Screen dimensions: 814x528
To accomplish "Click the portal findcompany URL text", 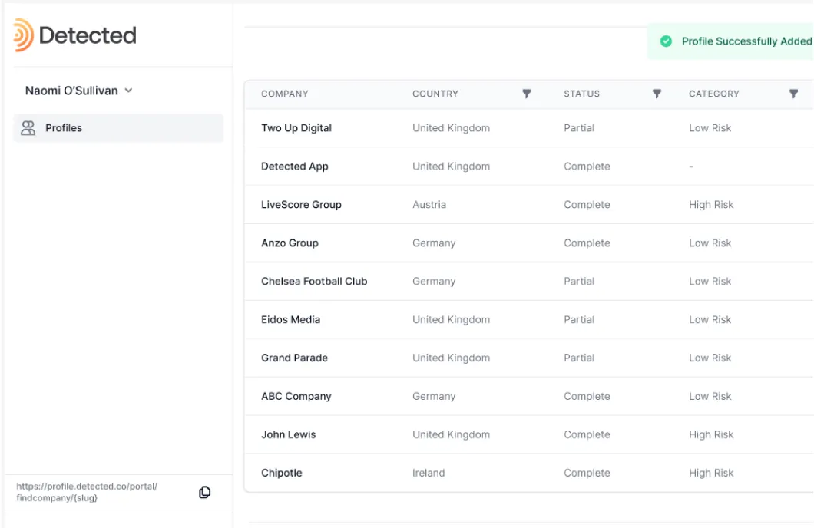I will point(87,492).
